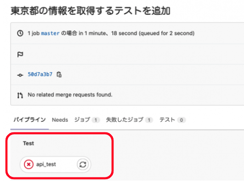The image size is (244, 187).
Task: Click the Test stage header
Action: 28,143
